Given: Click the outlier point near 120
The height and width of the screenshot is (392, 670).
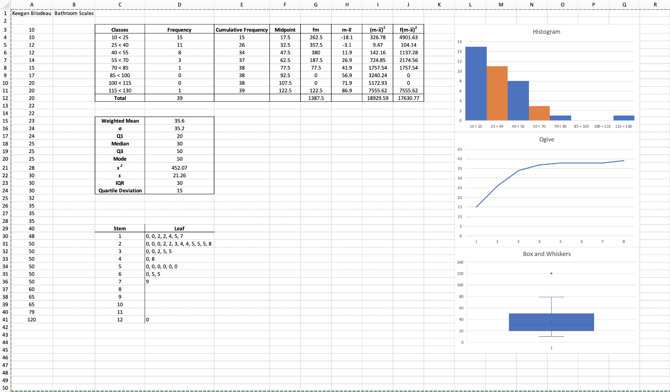Looking at the screenshot, I should [551, 273].
